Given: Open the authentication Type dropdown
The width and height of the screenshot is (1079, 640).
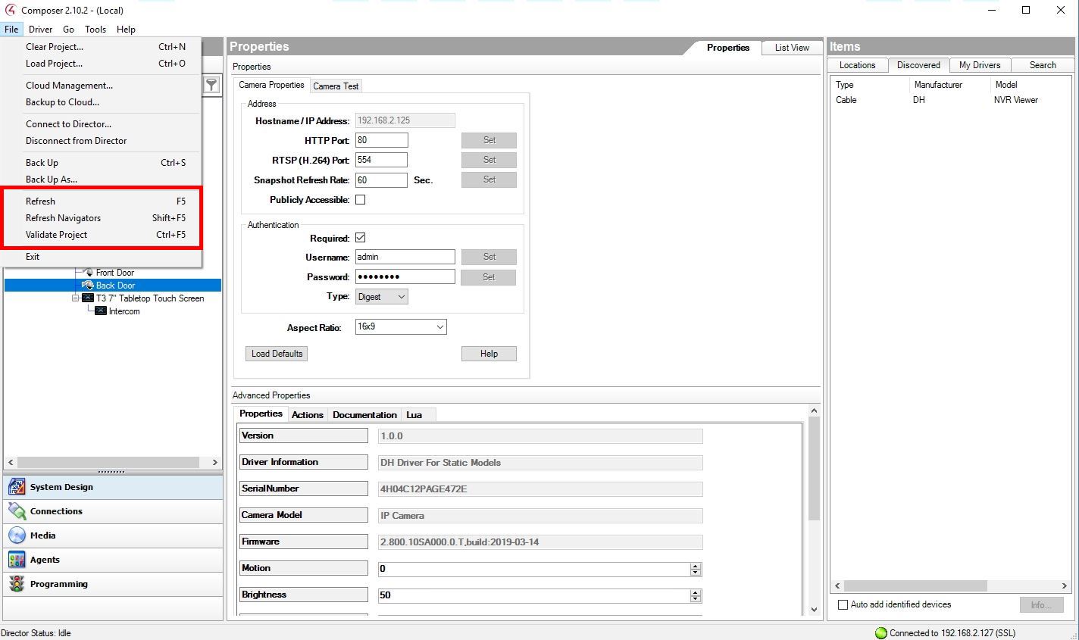Looking at the screenshot, I should coord(382,297).
